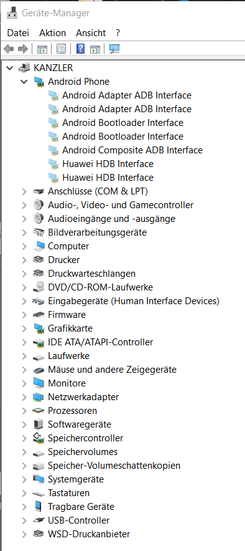
Task: Expand the USB-Controller category
Action: (24, 520)
